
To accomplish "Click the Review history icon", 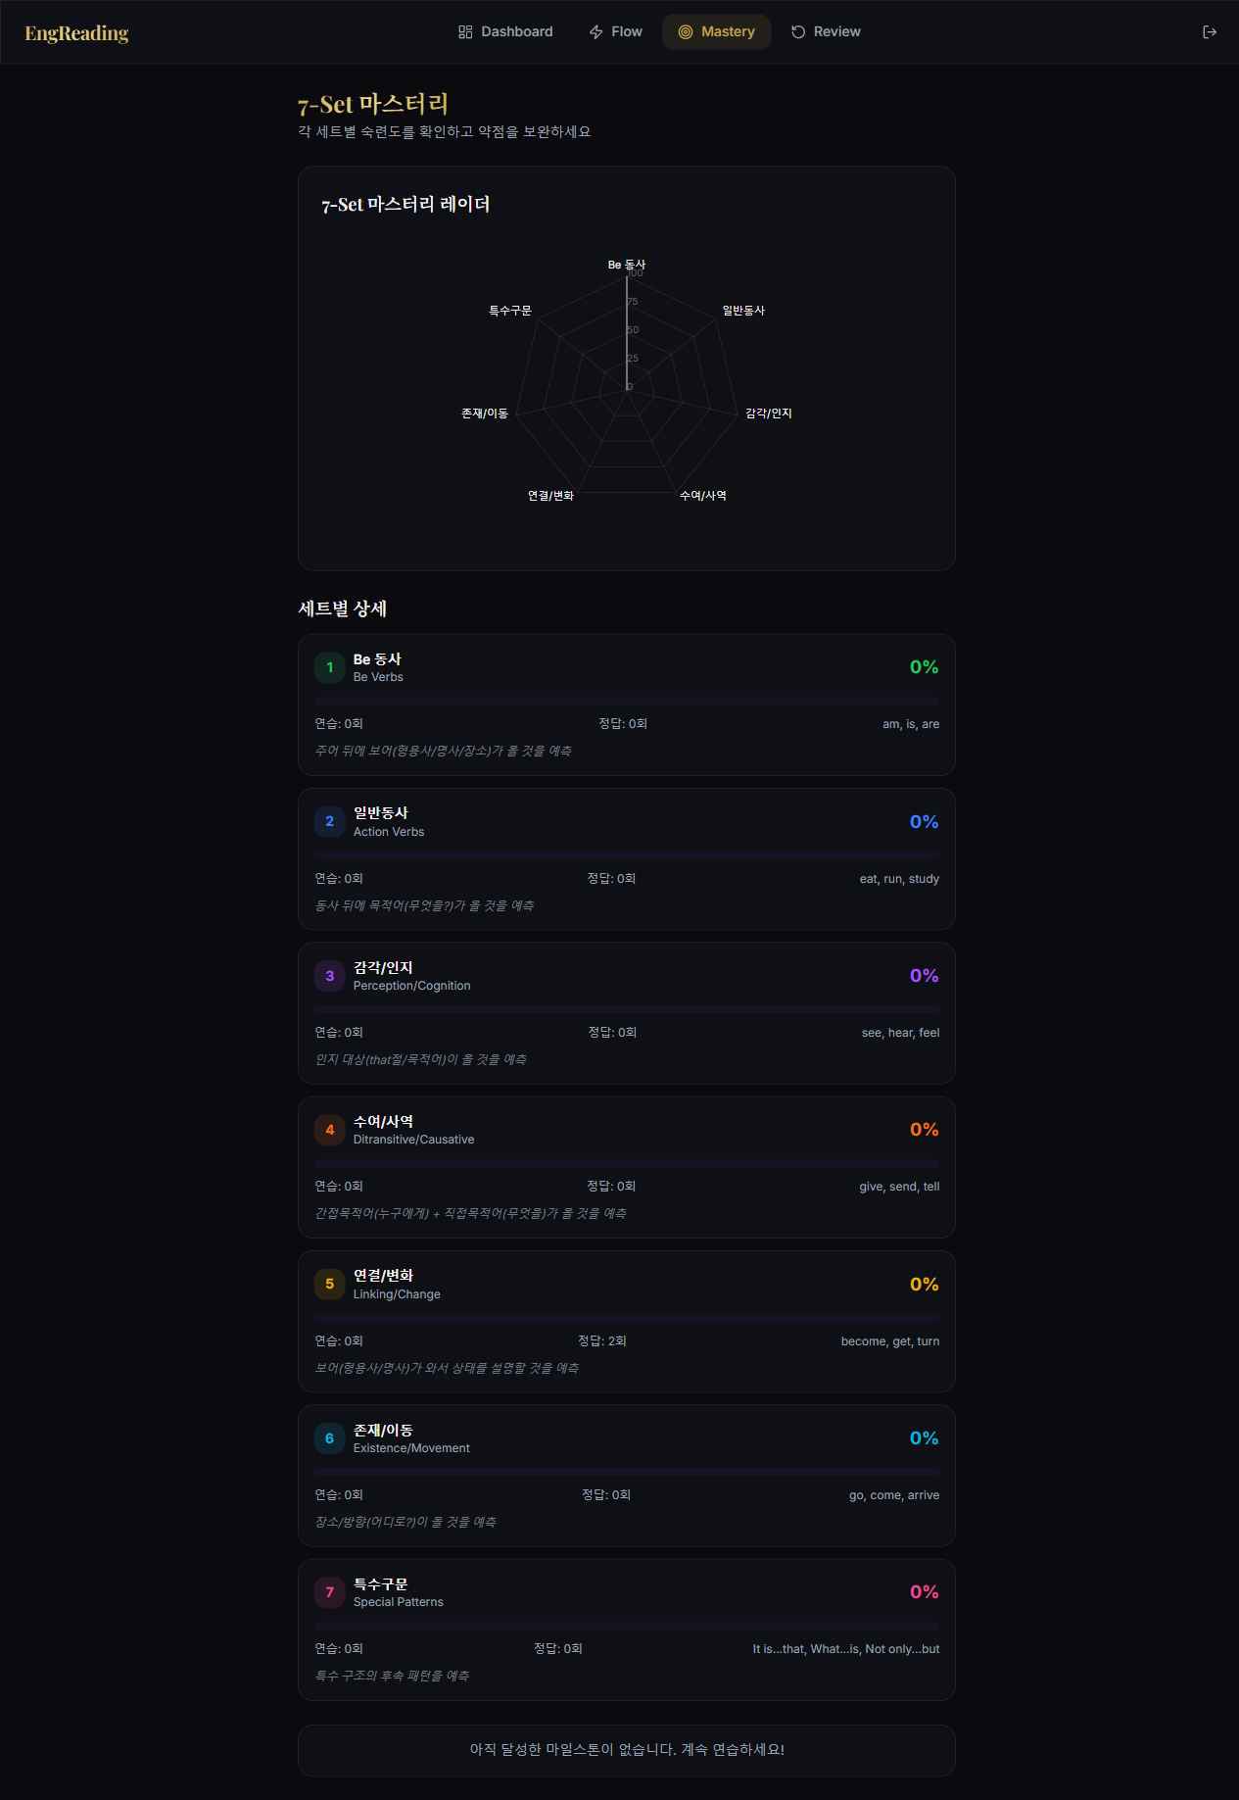I will pyautogui.click(x=796, y=31).
